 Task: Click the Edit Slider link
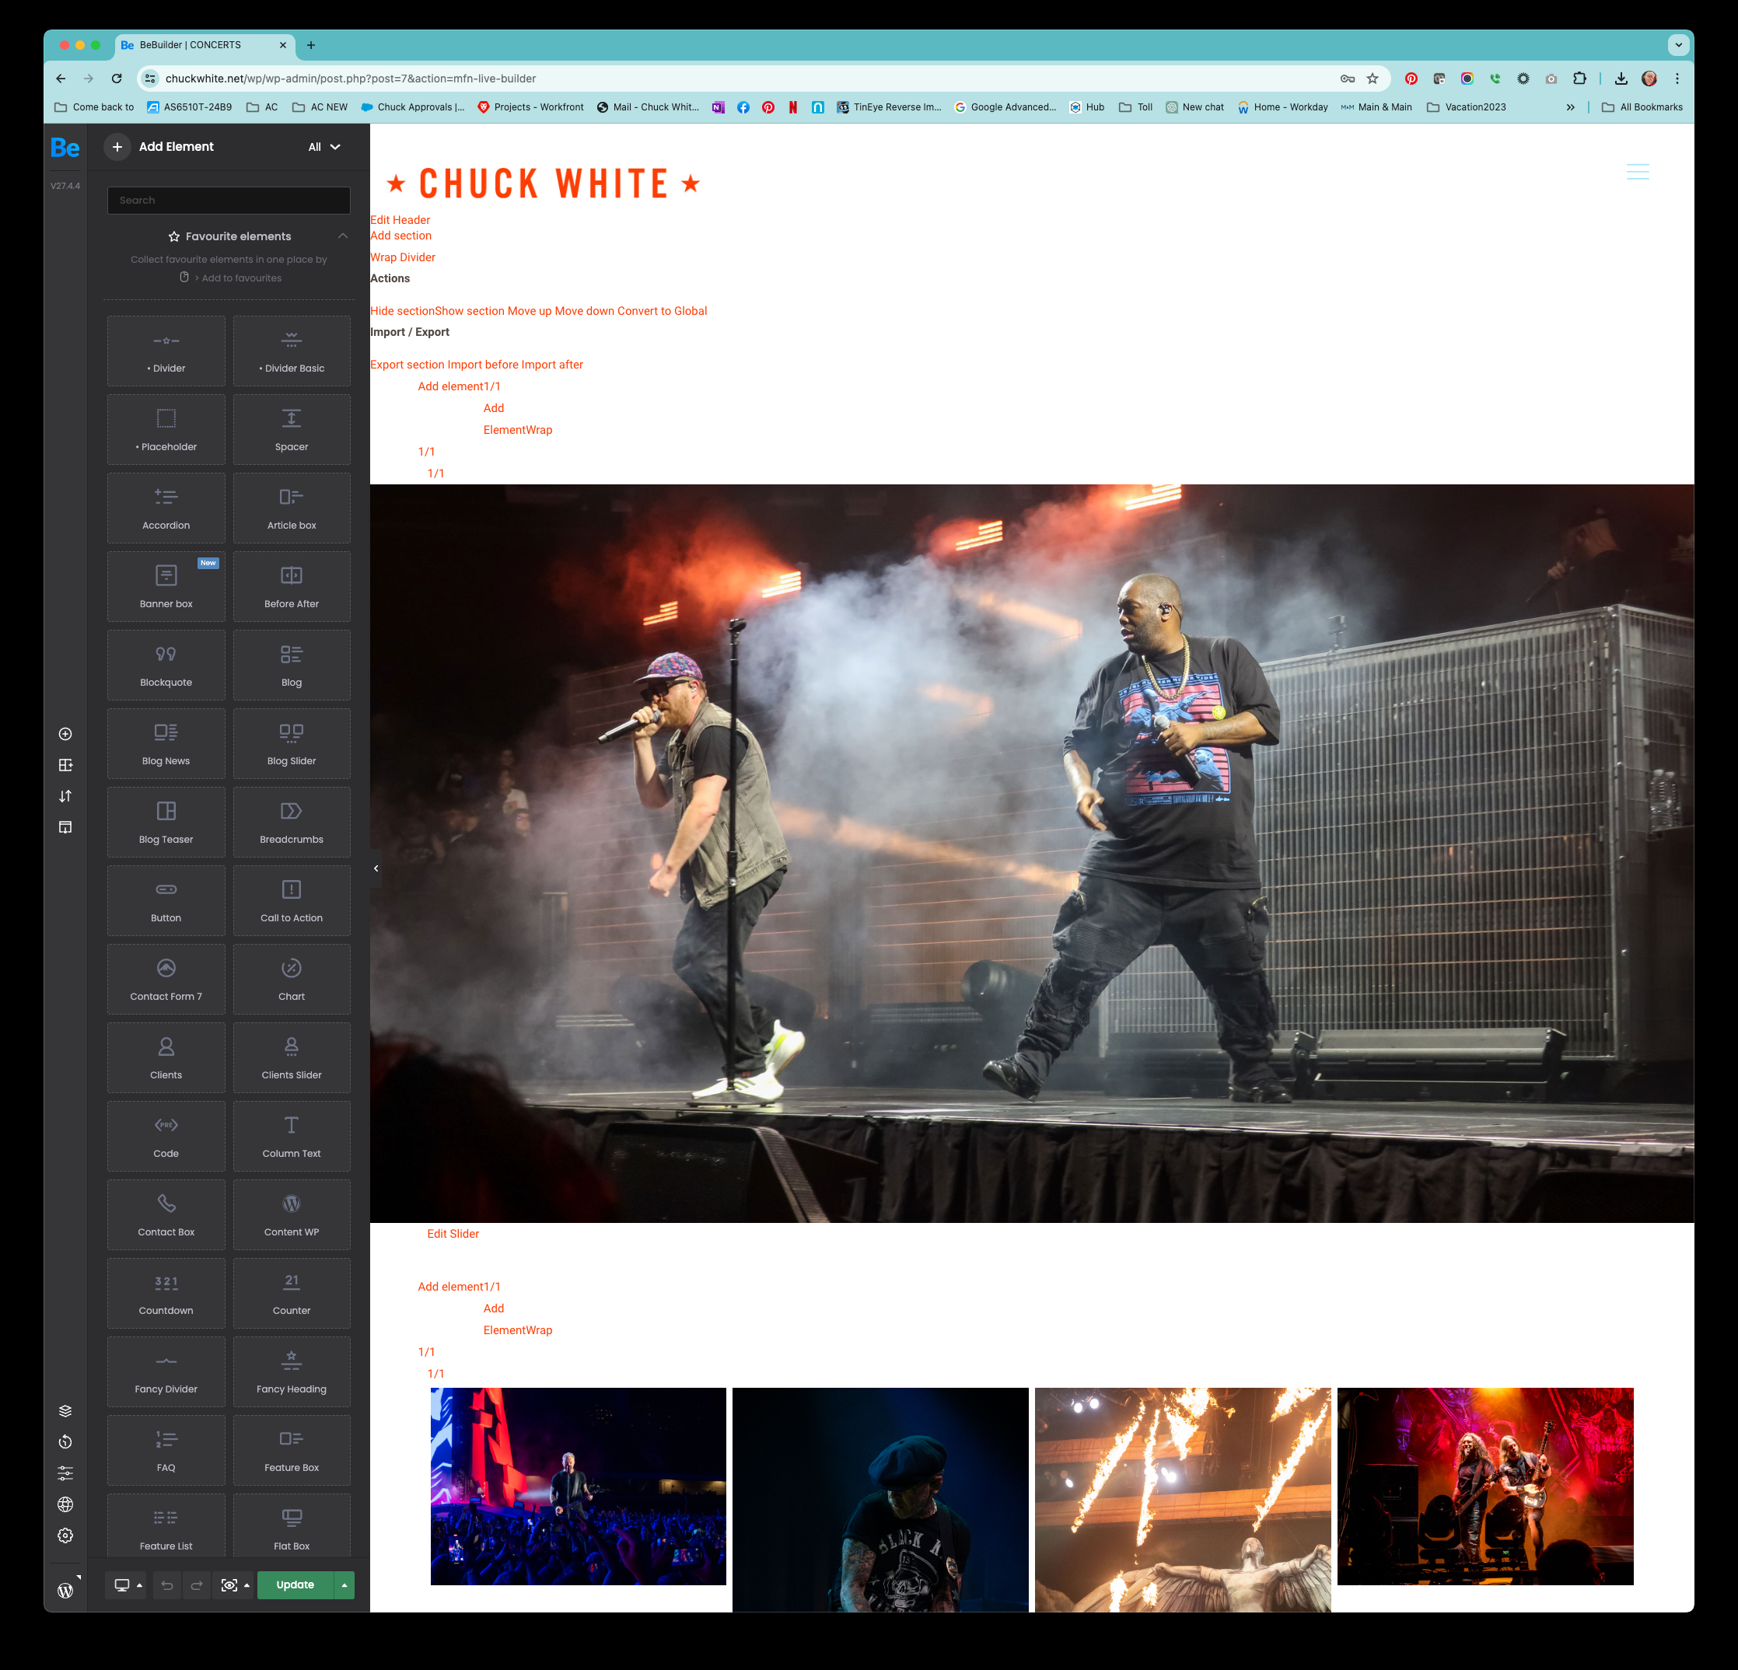[453, 1234]
